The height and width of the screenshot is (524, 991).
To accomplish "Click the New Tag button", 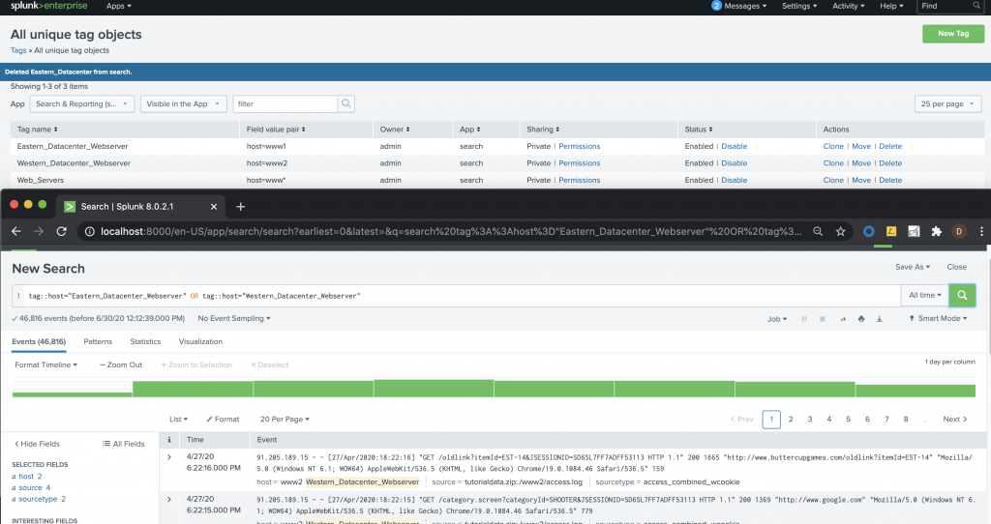I will (x=953, y=34).
